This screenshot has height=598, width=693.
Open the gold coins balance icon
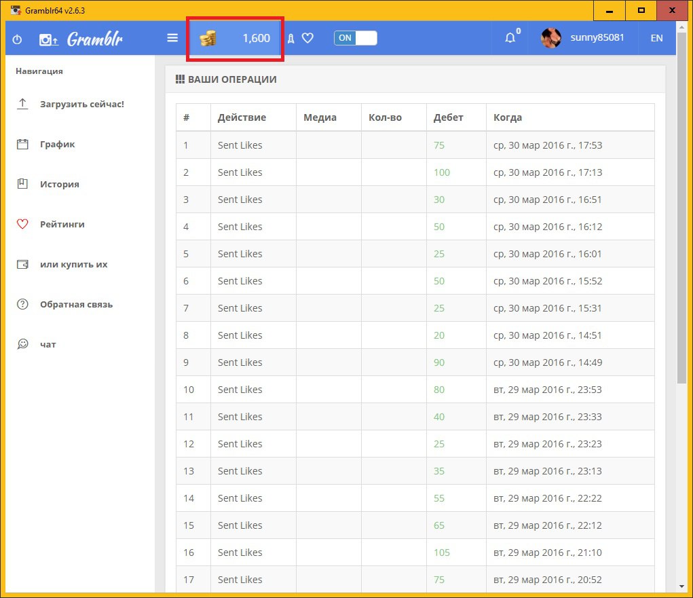(x=208, y=39)
